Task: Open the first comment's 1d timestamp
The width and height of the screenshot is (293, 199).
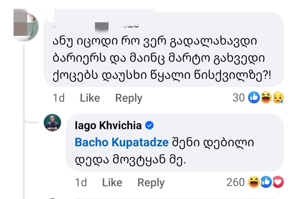Action: click(59, 98)
